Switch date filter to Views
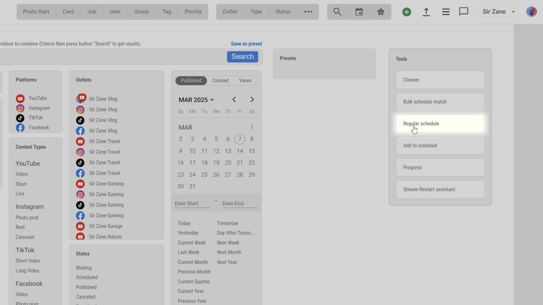The width and height of the screenshot is (543, 305). click(x=245, y=81)
